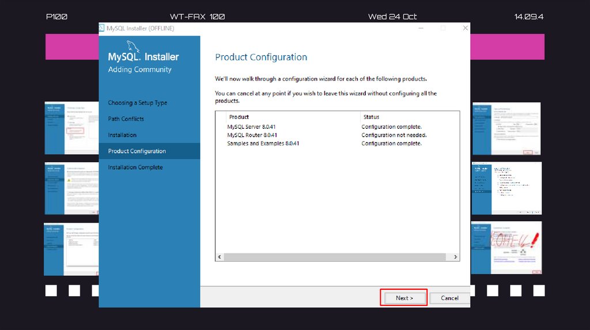This screenshot has width=590, height=330.
Task: Click MySQL Server 'Configuration complete.' status
Action: point(391,126)
